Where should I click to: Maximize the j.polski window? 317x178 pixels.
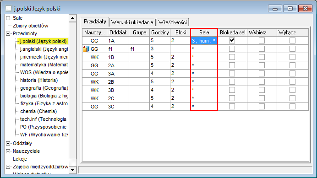290,9
